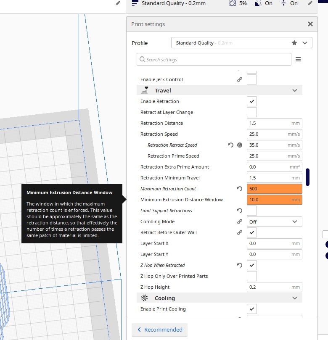Collapse the Cooling section header
Image resolution: width=328 pixels, height=340 pixels.
(x=294, y=298)
